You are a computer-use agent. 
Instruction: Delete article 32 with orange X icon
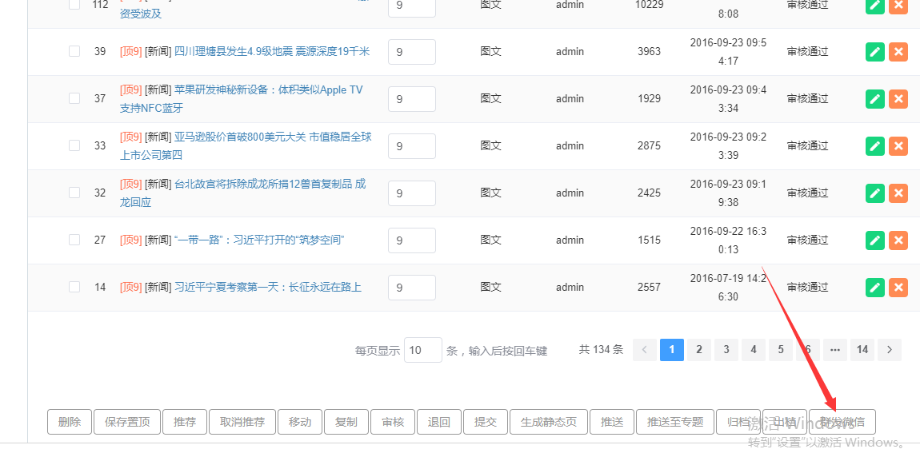[898, 193]
